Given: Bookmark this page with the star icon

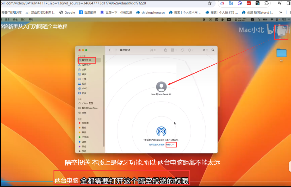Looking at the screenshot, I should (x=210, y=3).
